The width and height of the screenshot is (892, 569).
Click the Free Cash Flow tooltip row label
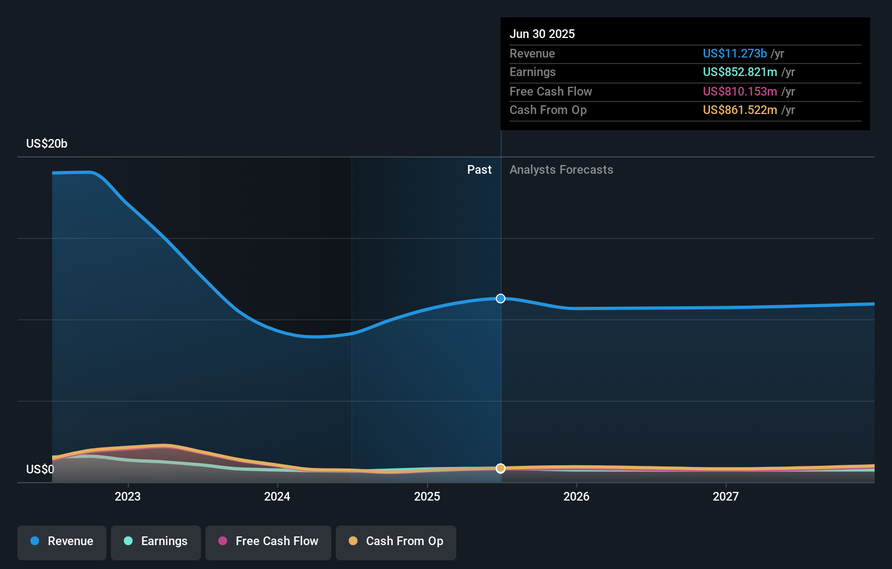(551, 91)
